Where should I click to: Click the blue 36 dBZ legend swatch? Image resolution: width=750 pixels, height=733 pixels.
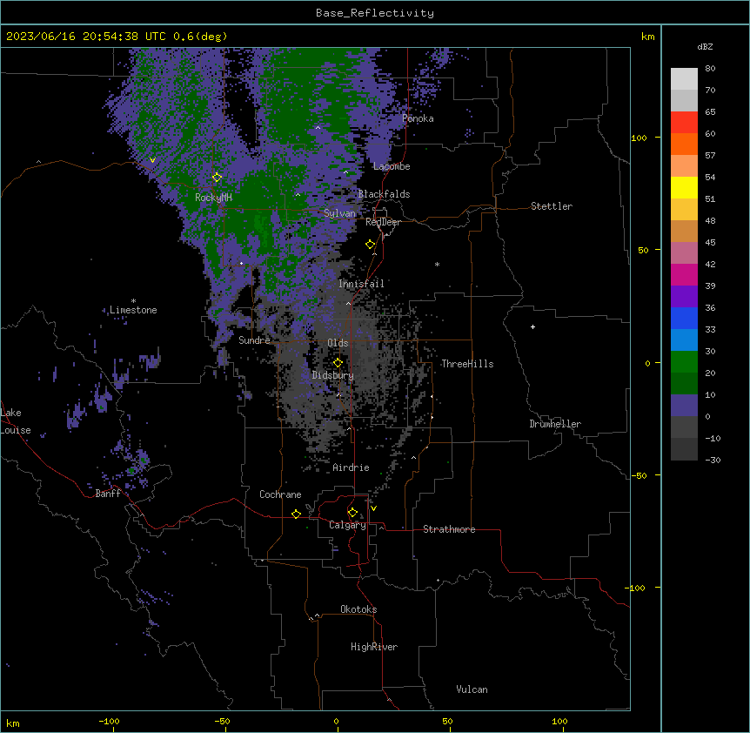[x=684, y=318]
